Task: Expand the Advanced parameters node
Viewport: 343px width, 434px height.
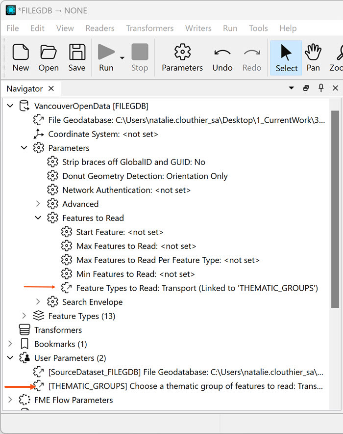Action: (38, 204)
